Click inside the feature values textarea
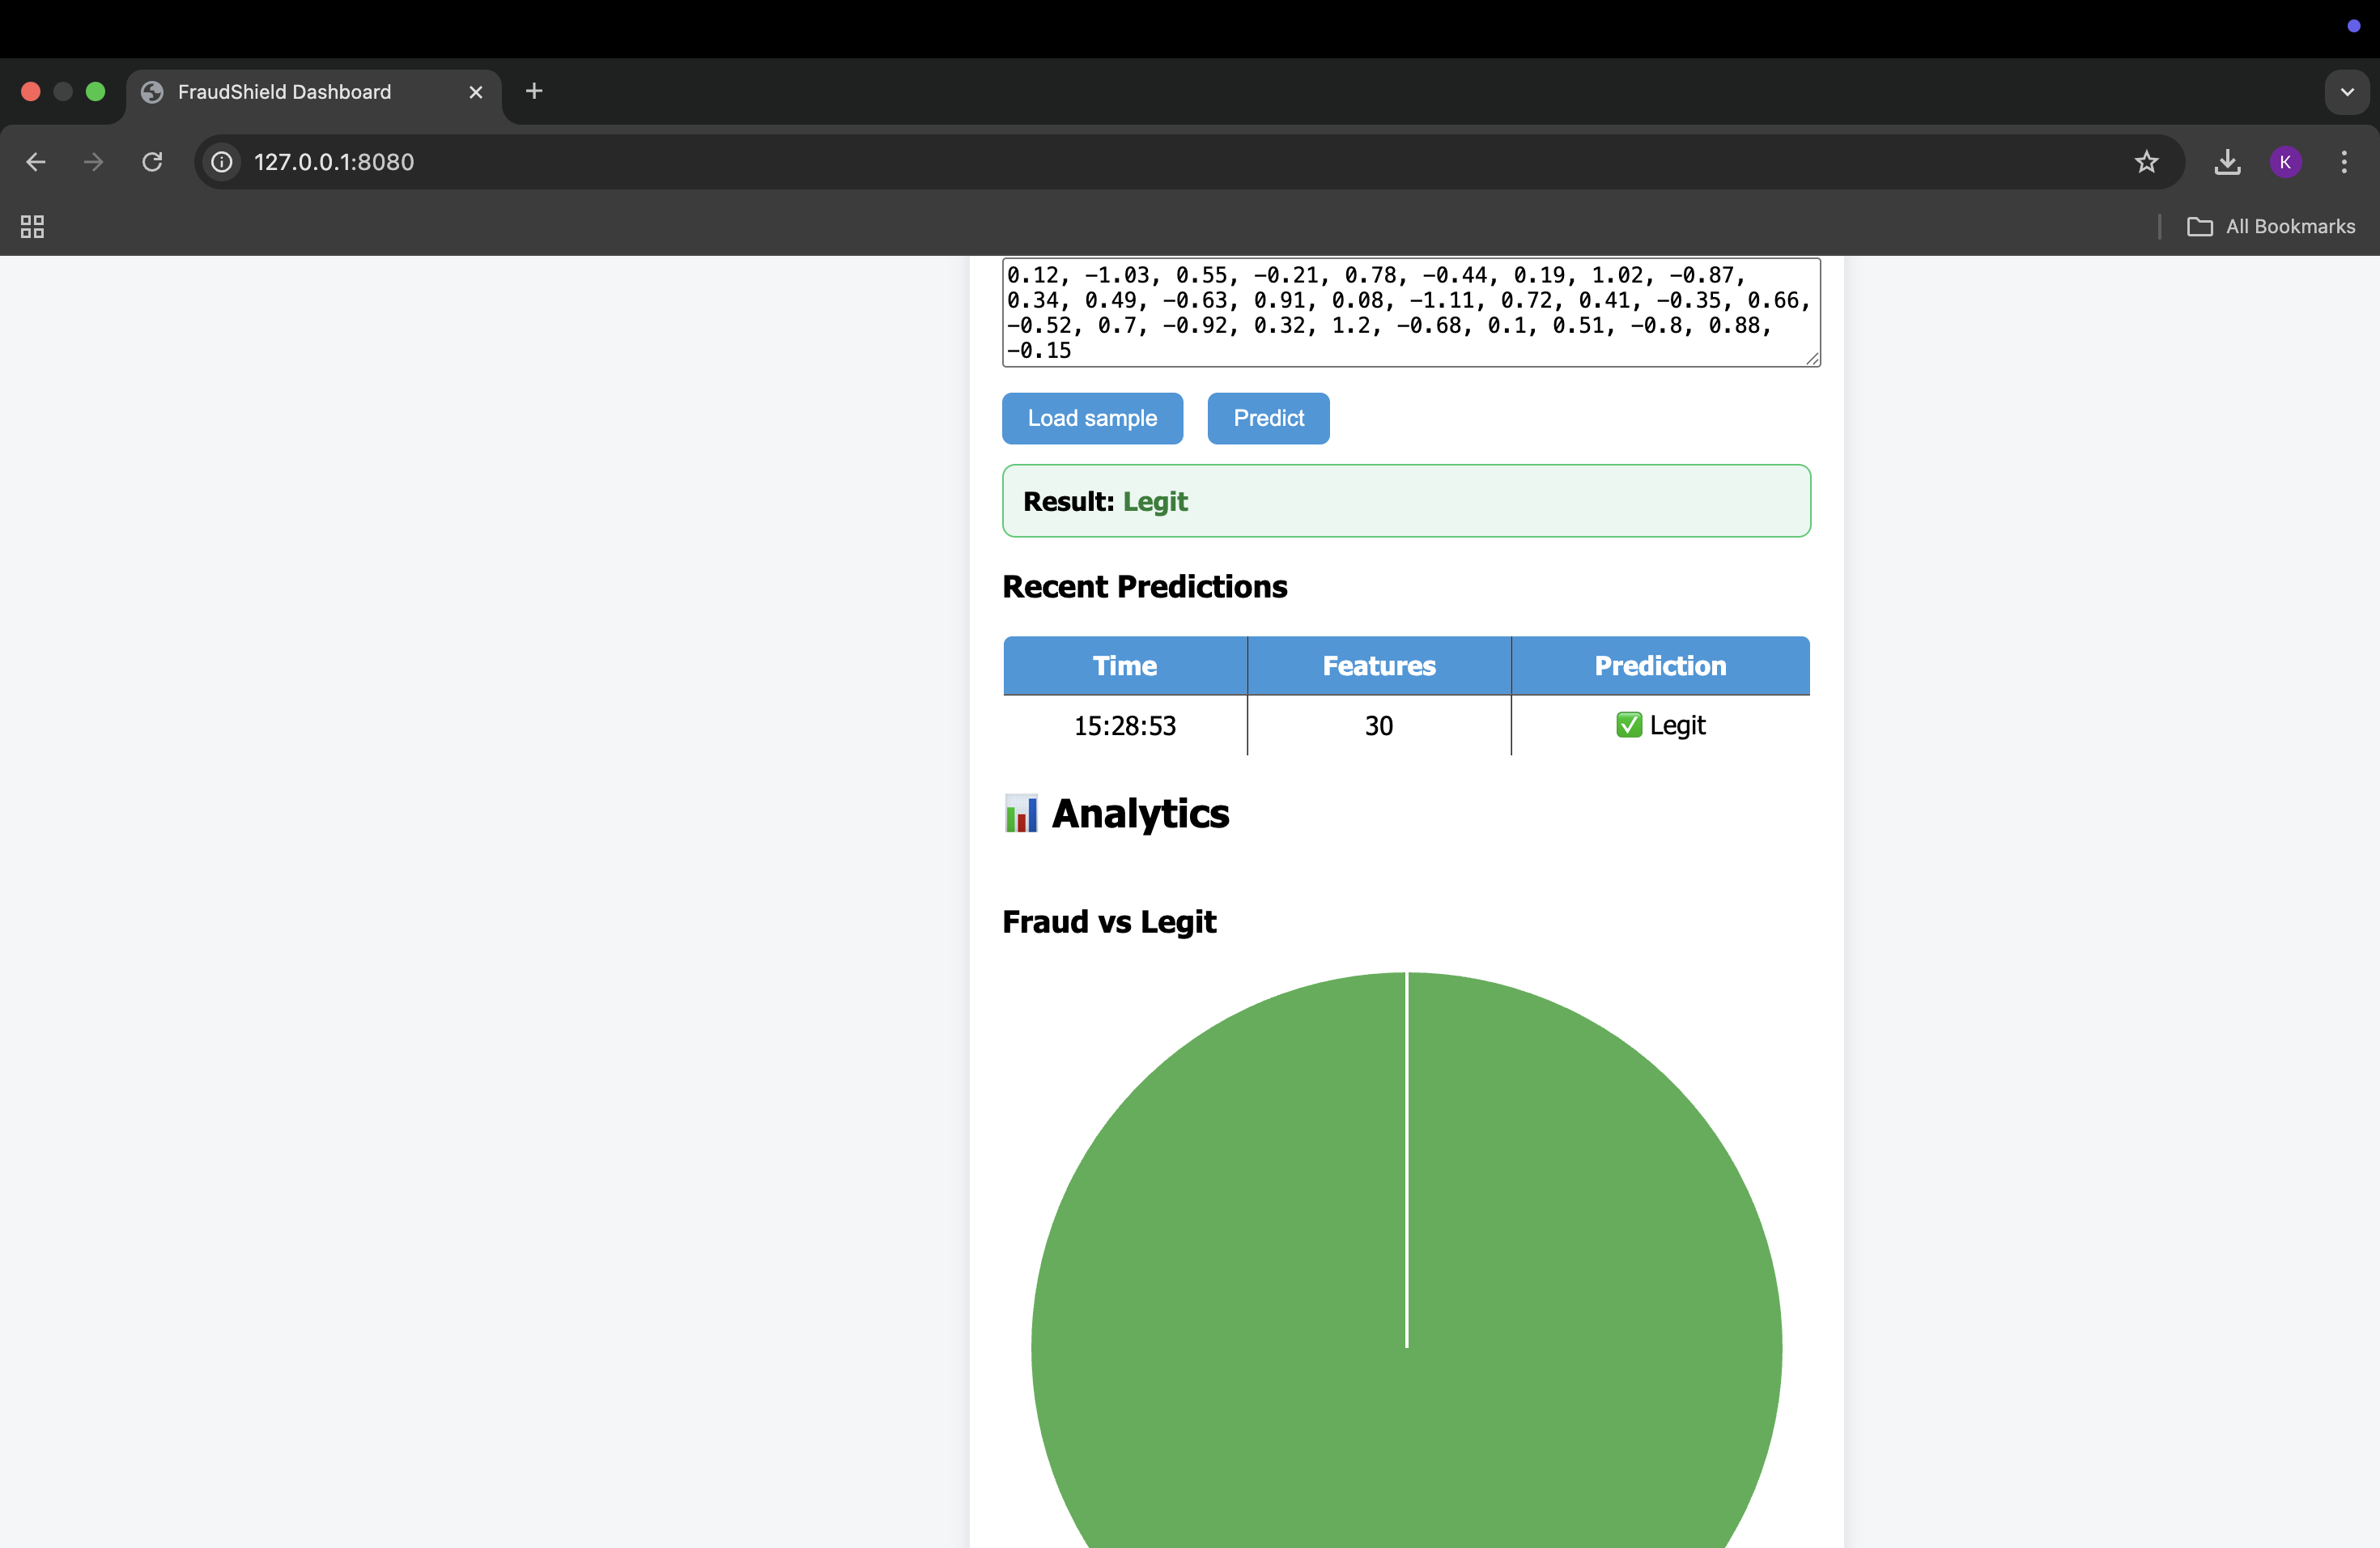Viewport: 2380px width, 1548px height. 1409,312
